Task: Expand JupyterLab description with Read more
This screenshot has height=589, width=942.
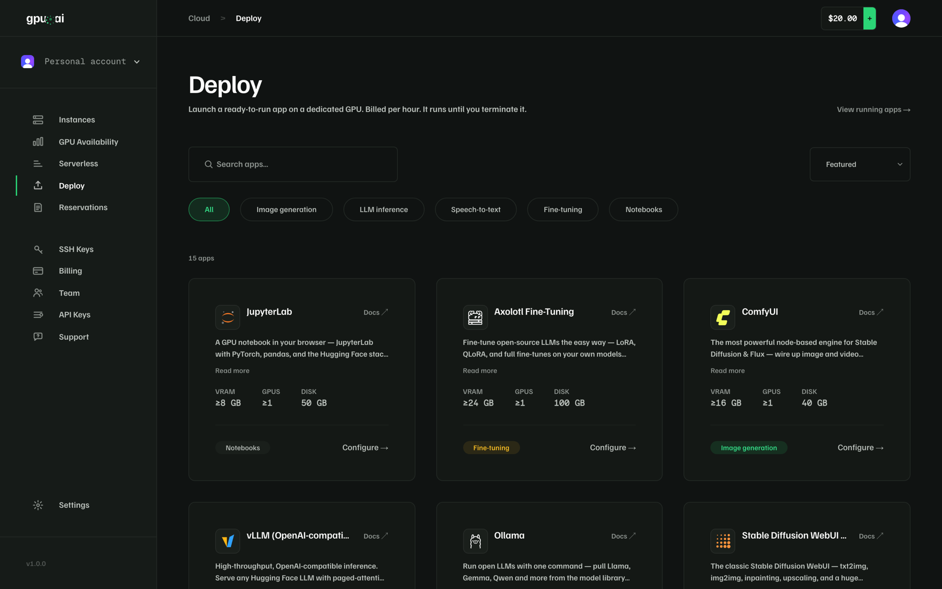Action: click(232, 371)
